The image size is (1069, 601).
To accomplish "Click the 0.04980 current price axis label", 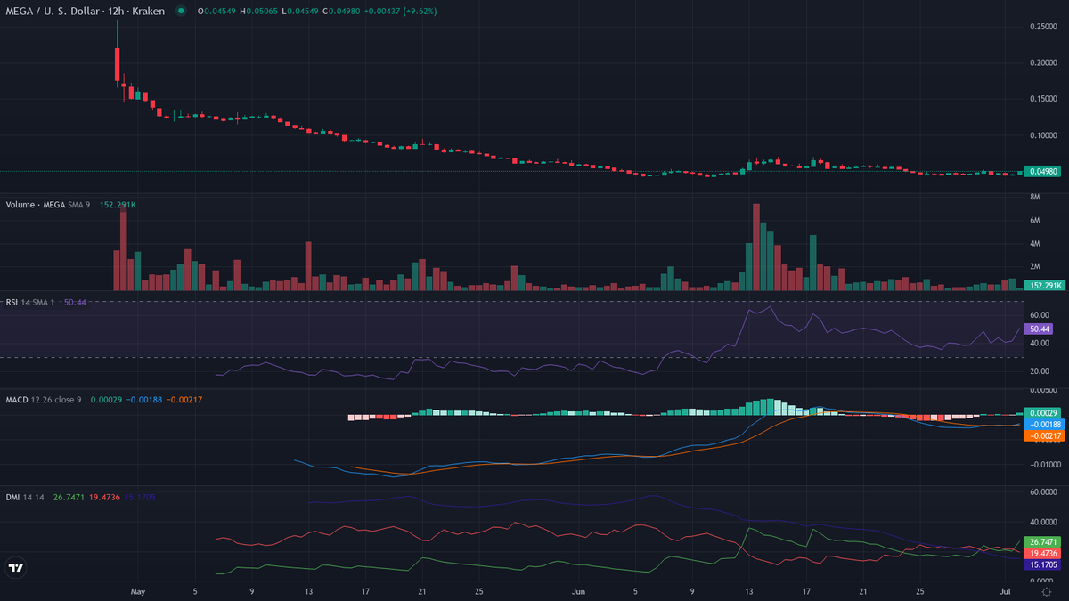I will click(1041, 172).
